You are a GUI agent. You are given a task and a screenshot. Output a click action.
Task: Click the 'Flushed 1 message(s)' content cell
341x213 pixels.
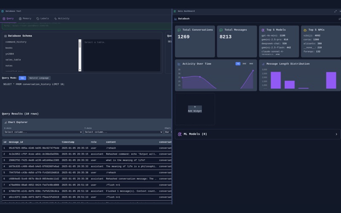131,191
